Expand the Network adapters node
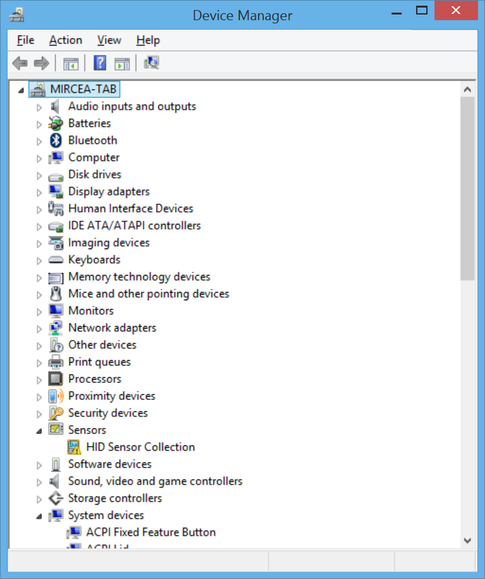This screenshot has height=579, width=485. pyautogui.click(x=39, y=329)
